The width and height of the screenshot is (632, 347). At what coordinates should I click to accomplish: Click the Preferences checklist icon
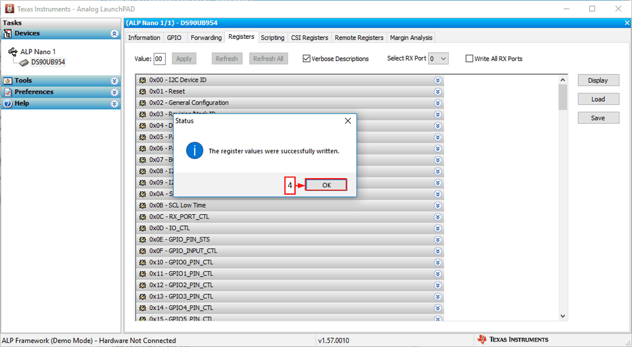[x=7, y=91]
